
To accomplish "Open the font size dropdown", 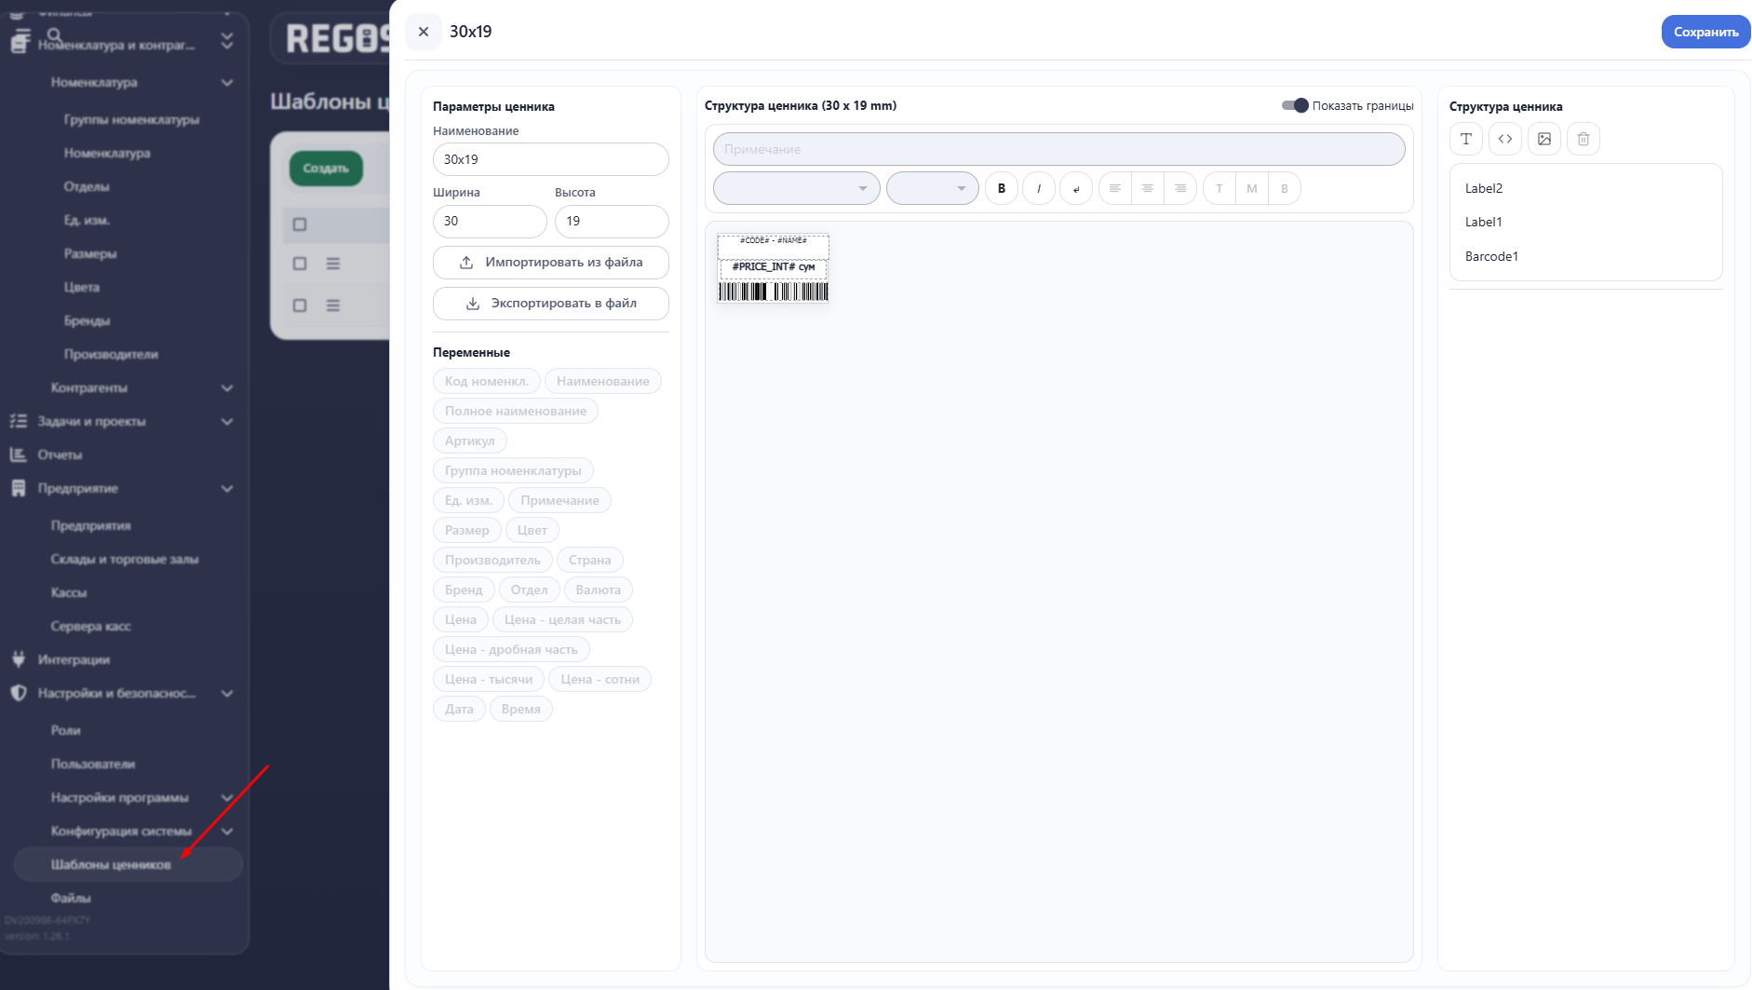I will click(932, 188).
